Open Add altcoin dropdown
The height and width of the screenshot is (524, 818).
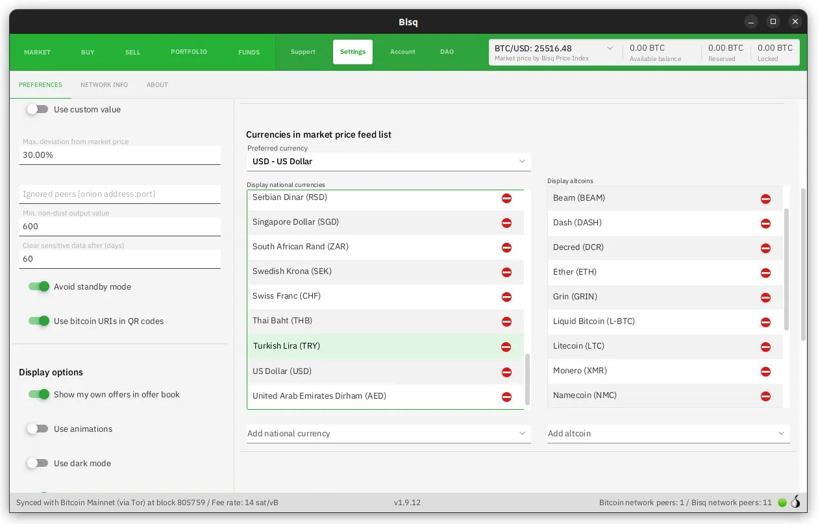click(x=669, y=433)
